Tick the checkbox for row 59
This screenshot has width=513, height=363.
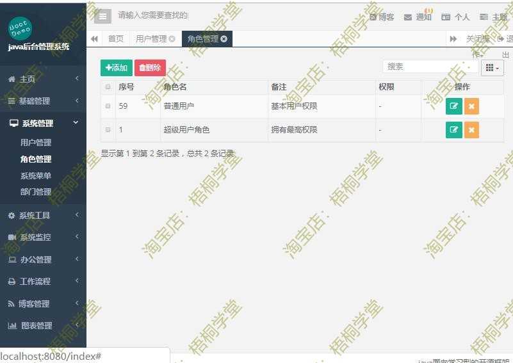108,106
